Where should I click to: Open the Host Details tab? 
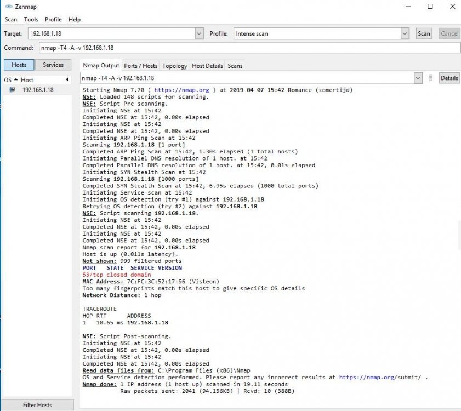(207, 66)
